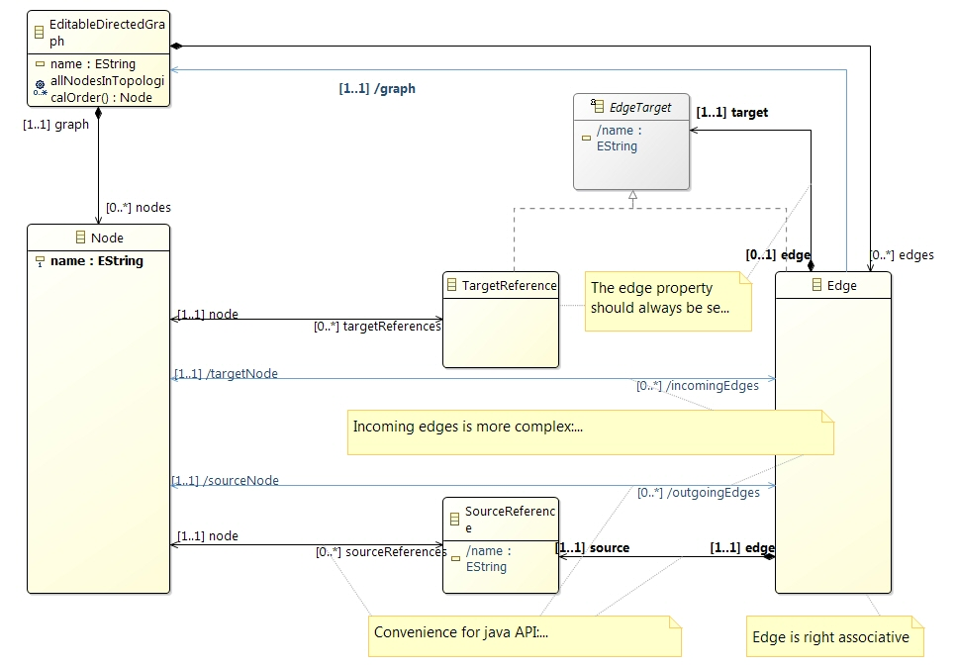The width and height of the screenshot is (957, 667).
Task: Select the SourceReference /name attribute icon
Action: point(454,559)
